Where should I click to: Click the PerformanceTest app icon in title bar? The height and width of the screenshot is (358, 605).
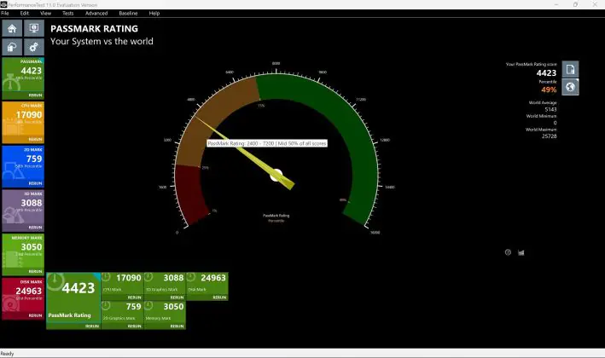point(3,4)
